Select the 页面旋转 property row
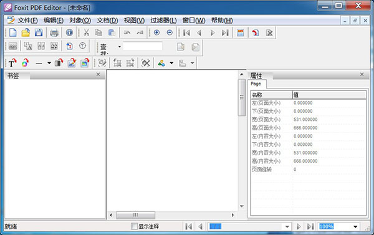Image resolution: width=374 pixels, height=235 pixels. [x=308, y=170]
